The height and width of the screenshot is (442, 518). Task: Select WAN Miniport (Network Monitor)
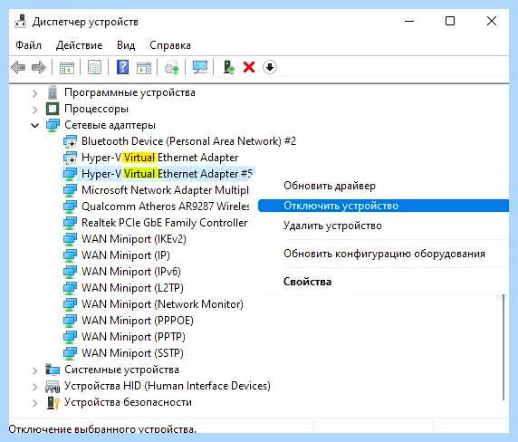(162, 304)
